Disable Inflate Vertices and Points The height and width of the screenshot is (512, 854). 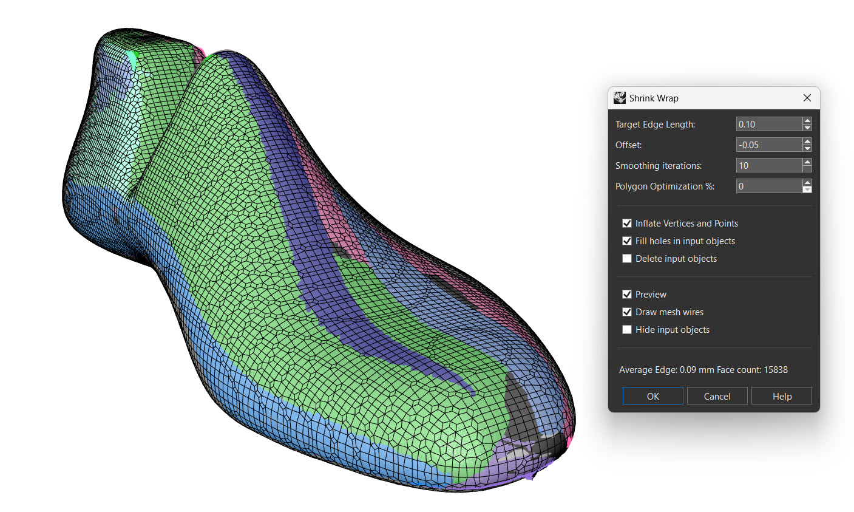click(627, 224)
